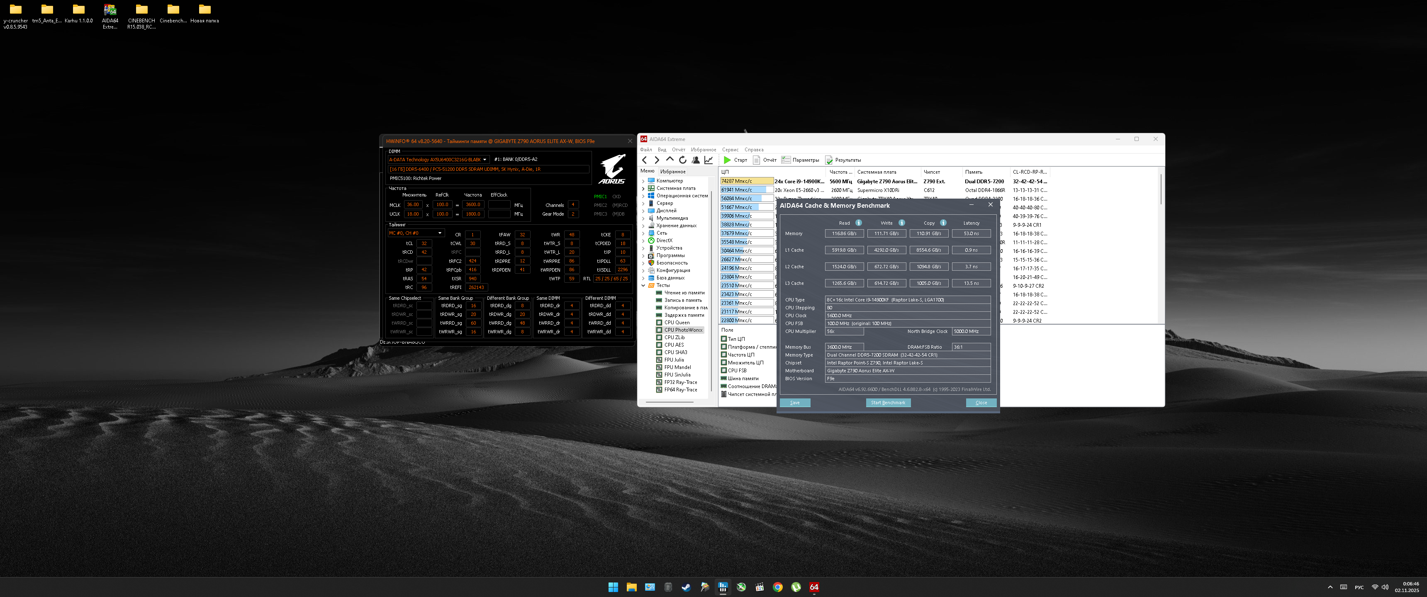
Task: Open the Сервис menu
Action: click(x=730, y=150)
